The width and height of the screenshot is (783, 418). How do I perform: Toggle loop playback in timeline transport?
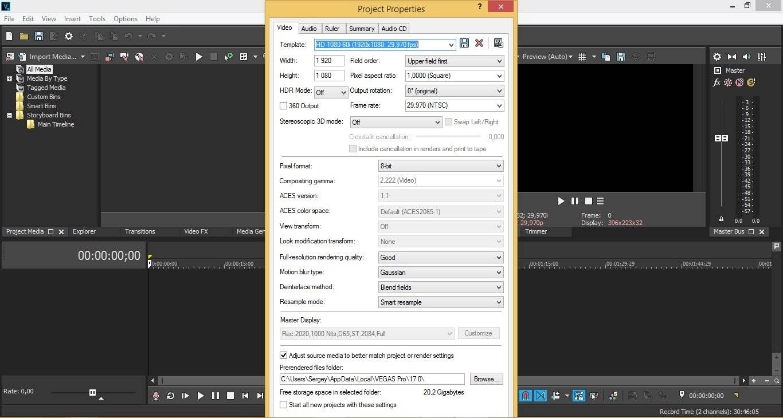click(x=170, y=396)
